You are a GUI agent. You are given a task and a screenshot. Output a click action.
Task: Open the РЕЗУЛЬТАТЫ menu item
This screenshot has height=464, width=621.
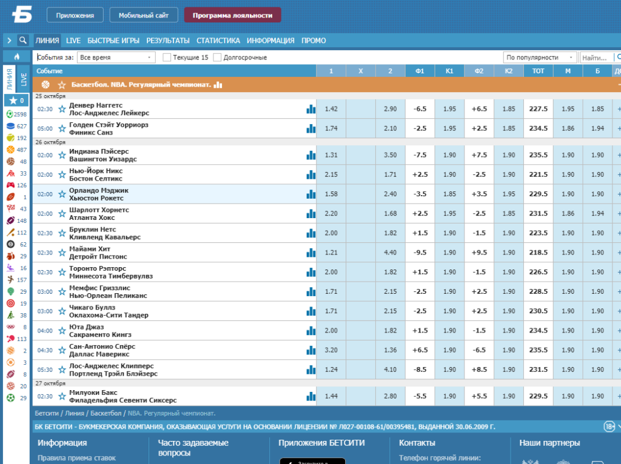[x=168, y=41]
